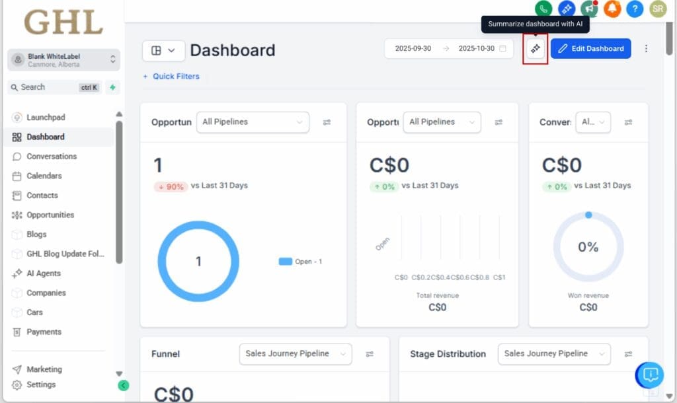Open the All Pipelines dropdown on Opportunities widget

click(x=253, y=122)
